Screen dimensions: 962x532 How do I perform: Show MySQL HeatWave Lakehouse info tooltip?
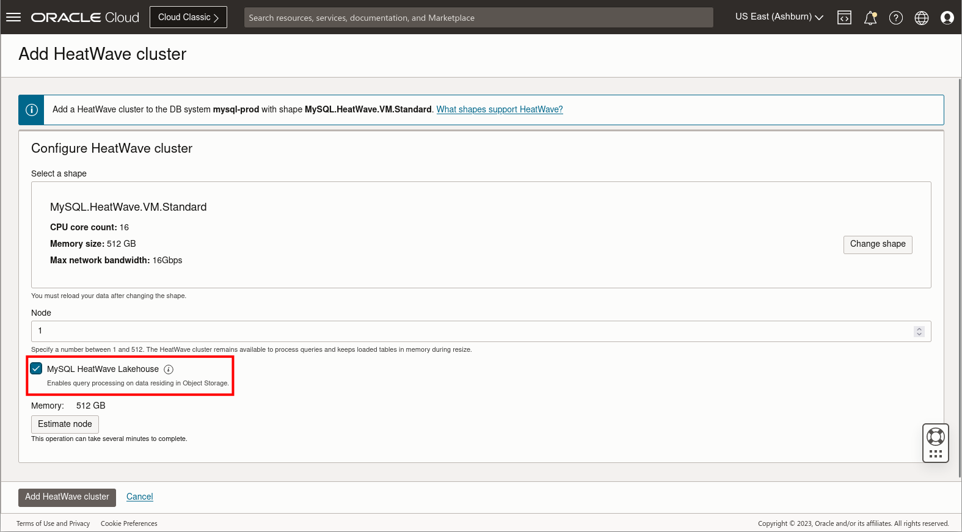point(169,370)
